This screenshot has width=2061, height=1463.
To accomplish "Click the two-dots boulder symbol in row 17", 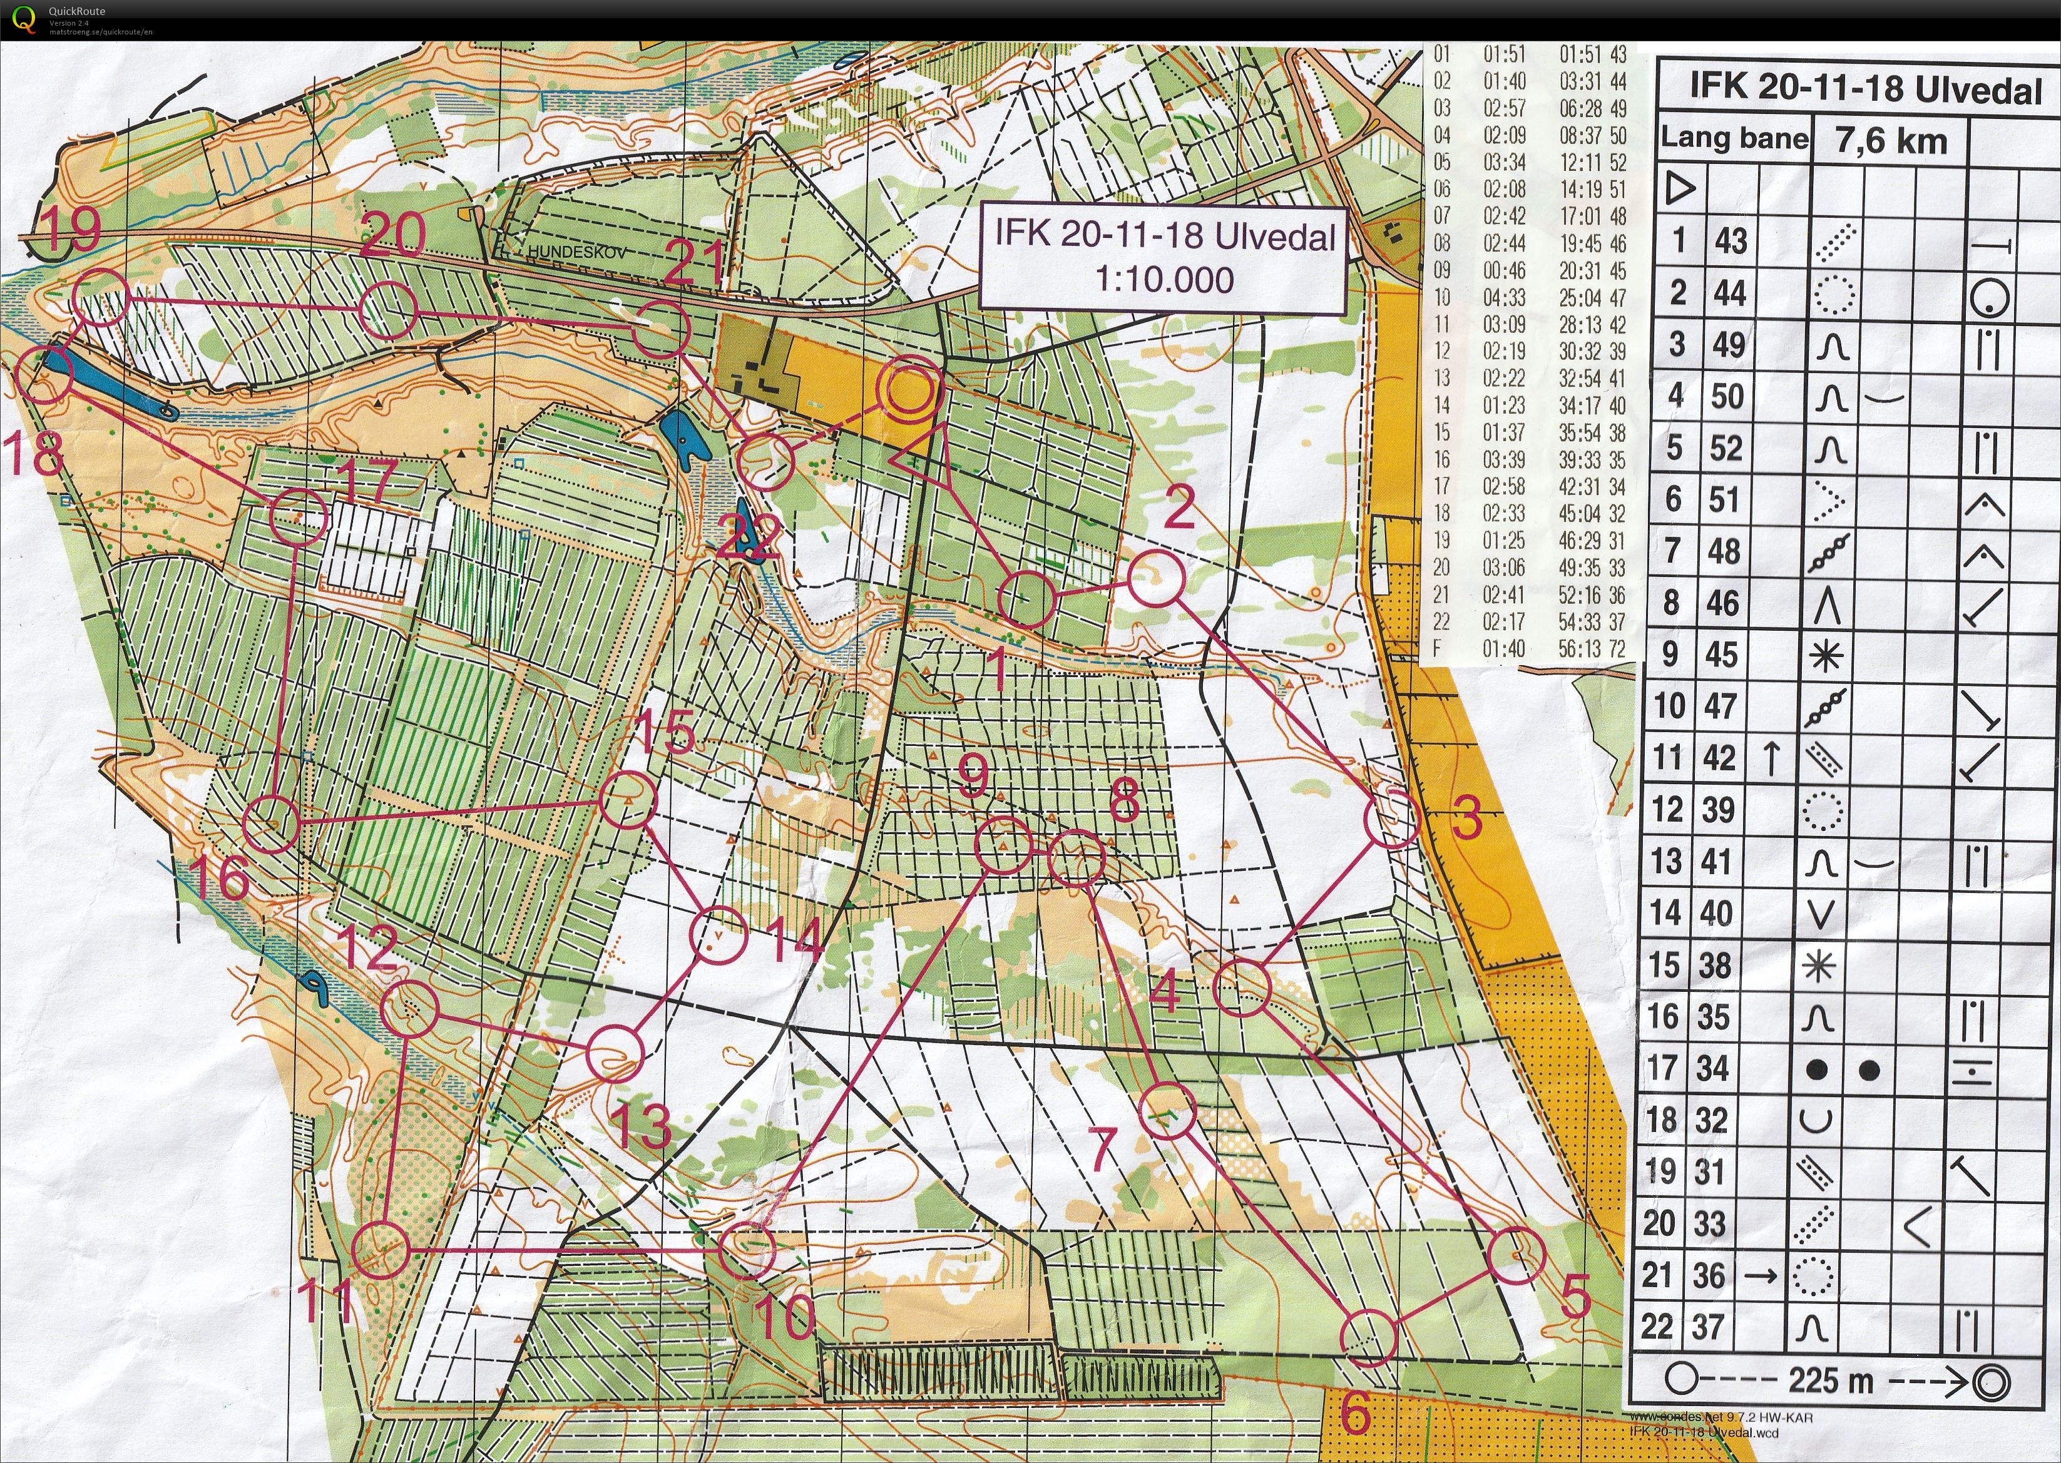I will pos(1843,1070).
